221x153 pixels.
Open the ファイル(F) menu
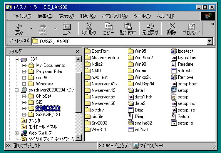(x=22, y=16)
